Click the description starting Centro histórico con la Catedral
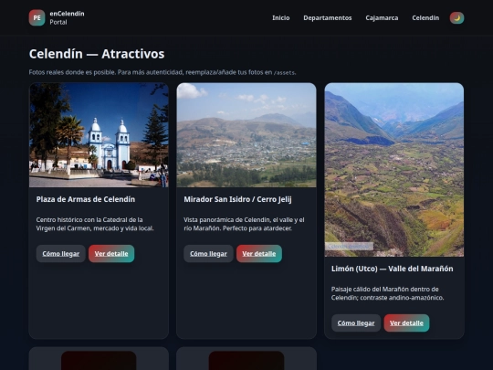 [x=95, y=224]
